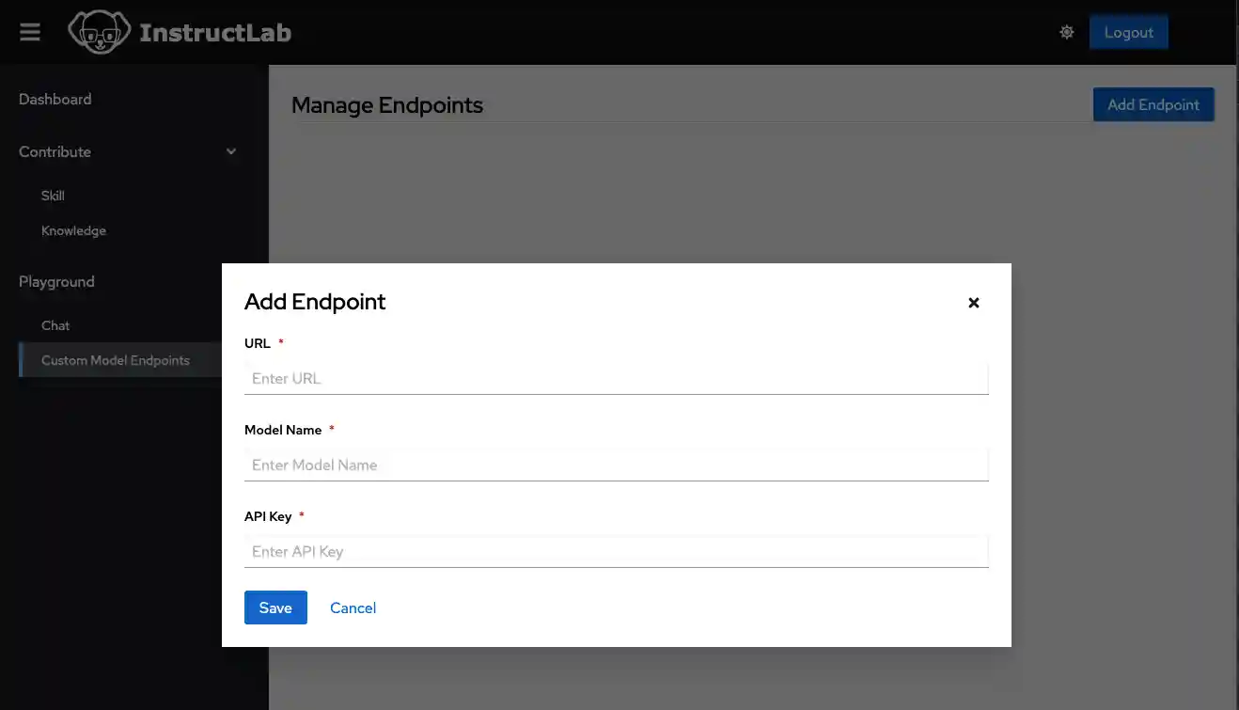Close the Add Endpoint dialog with X

[x=974, y=303]
